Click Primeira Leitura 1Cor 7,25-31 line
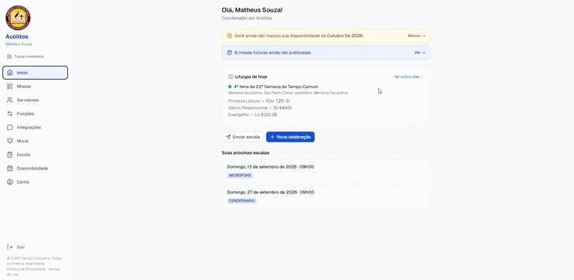This screenshot has width=574, height=280. (x=259, y=101)
